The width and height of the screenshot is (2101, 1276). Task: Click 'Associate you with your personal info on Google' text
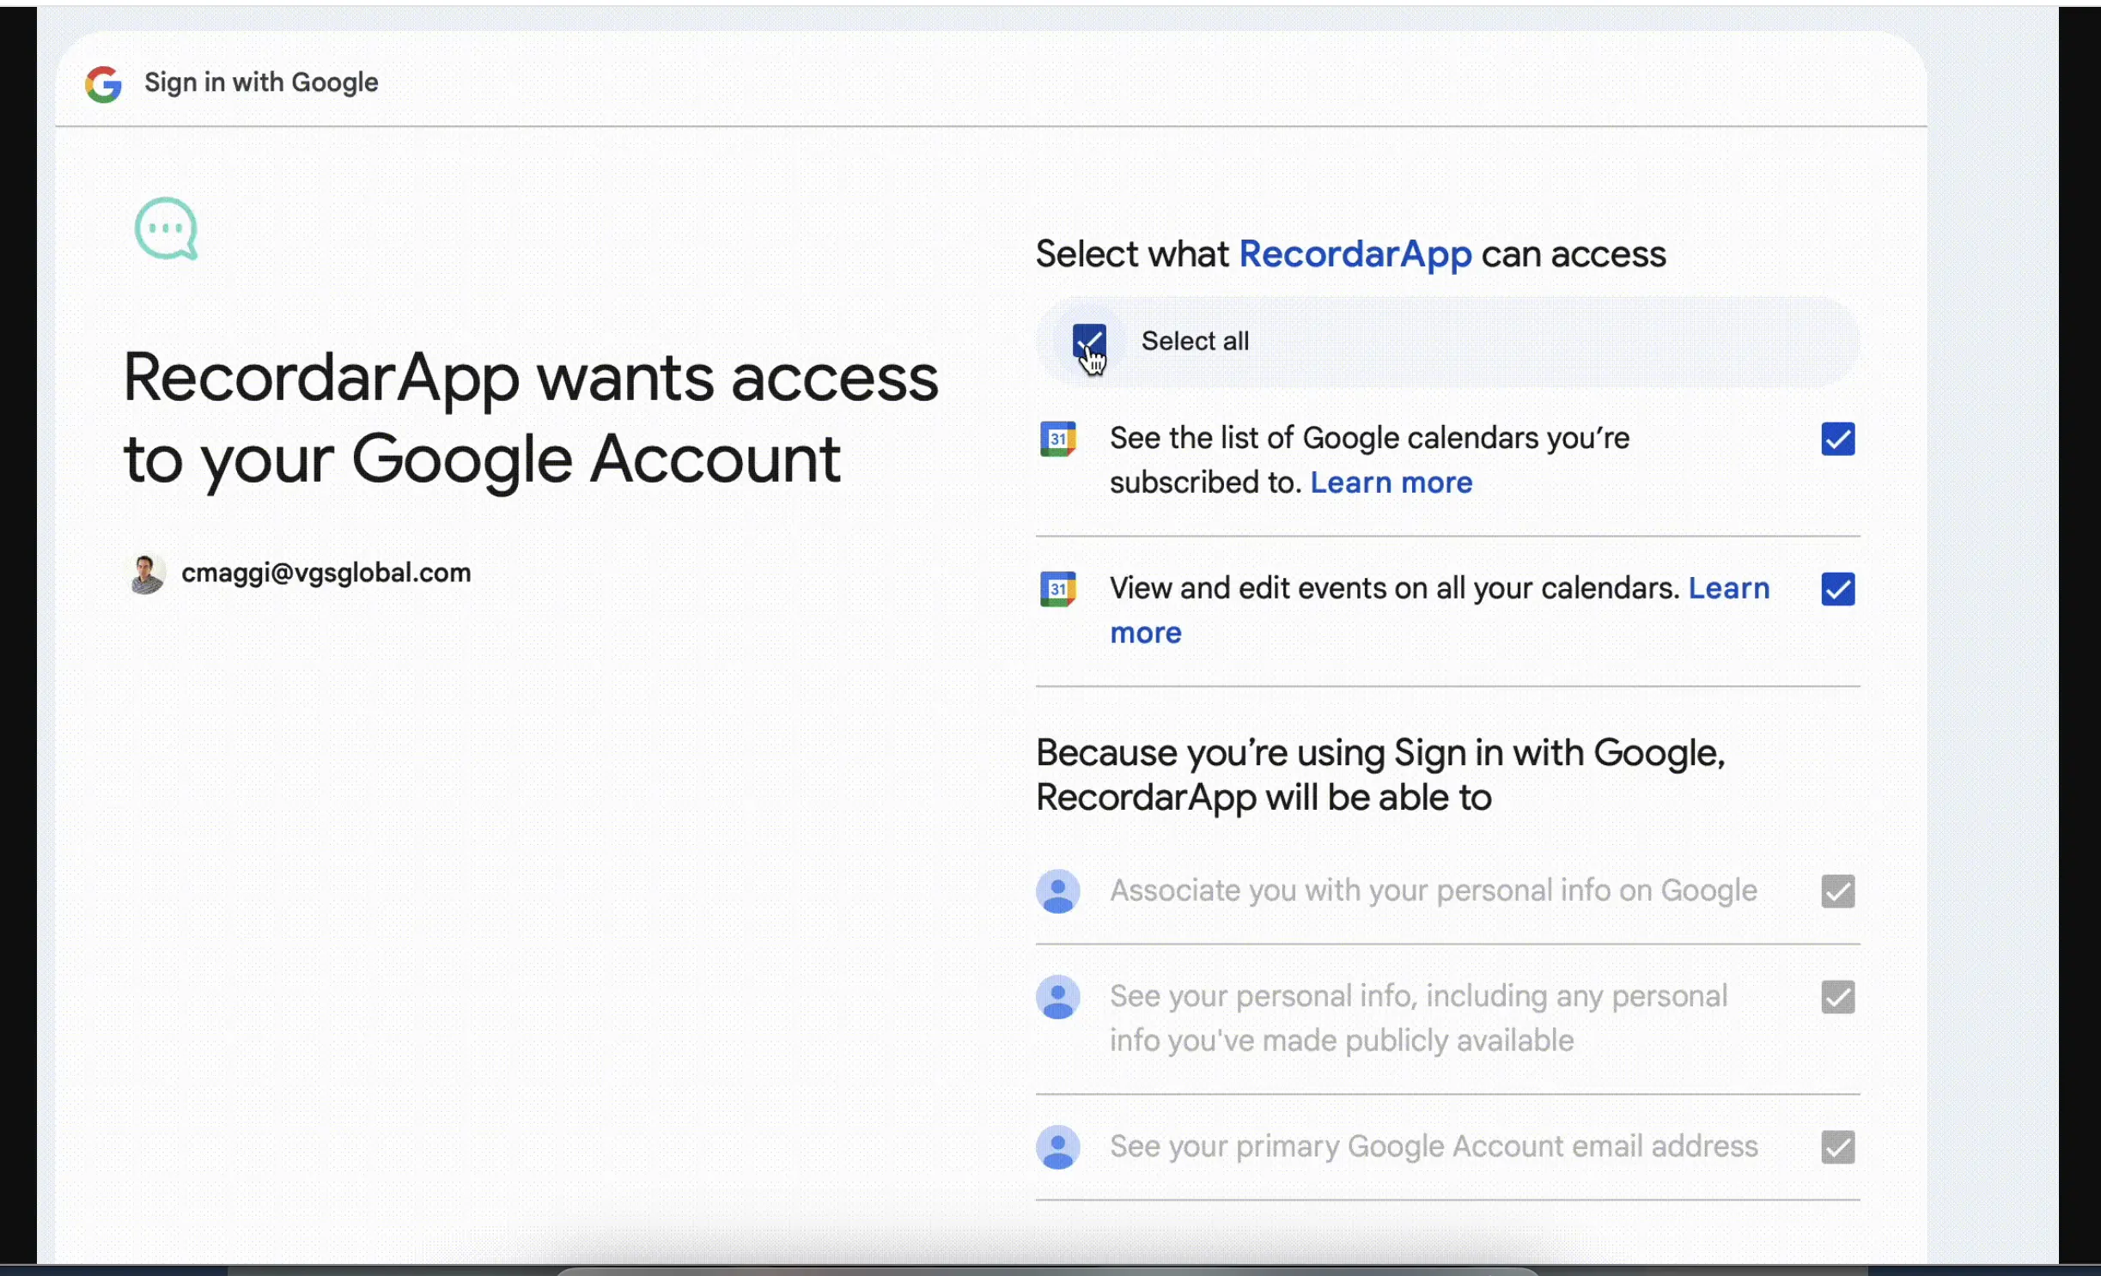pyautogui.click(x=1434, y=891)
